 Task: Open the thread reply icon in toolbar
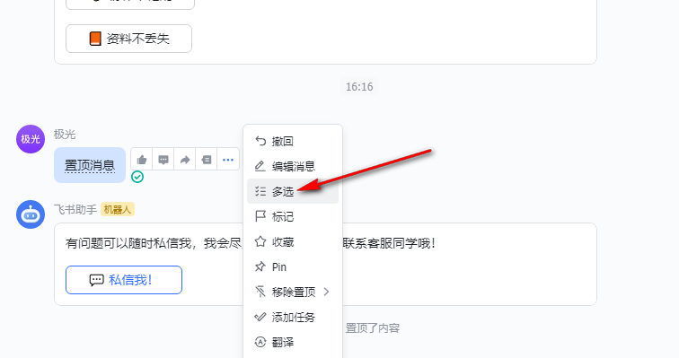(207, 160)
